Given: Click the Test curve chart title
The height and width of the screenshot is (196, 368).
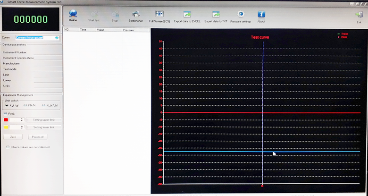Looking at the screenshot, I should (260, 37).
